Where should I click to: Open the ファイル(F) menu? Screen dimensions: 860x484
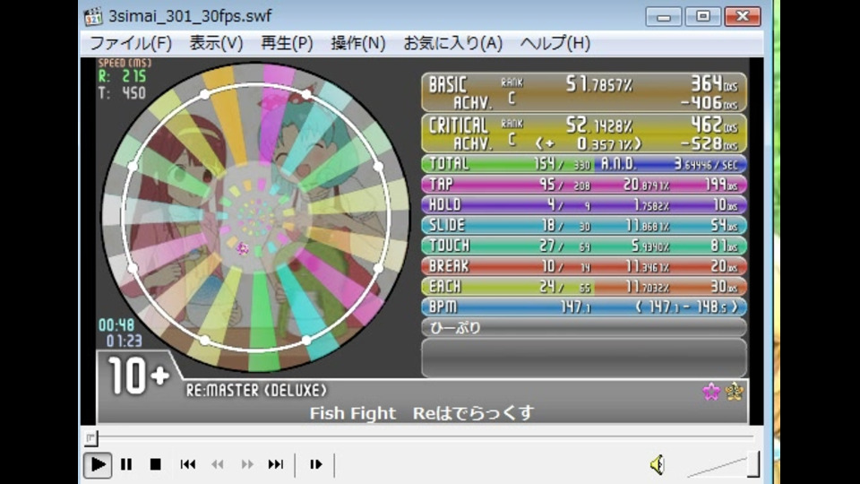coord(131,43)
